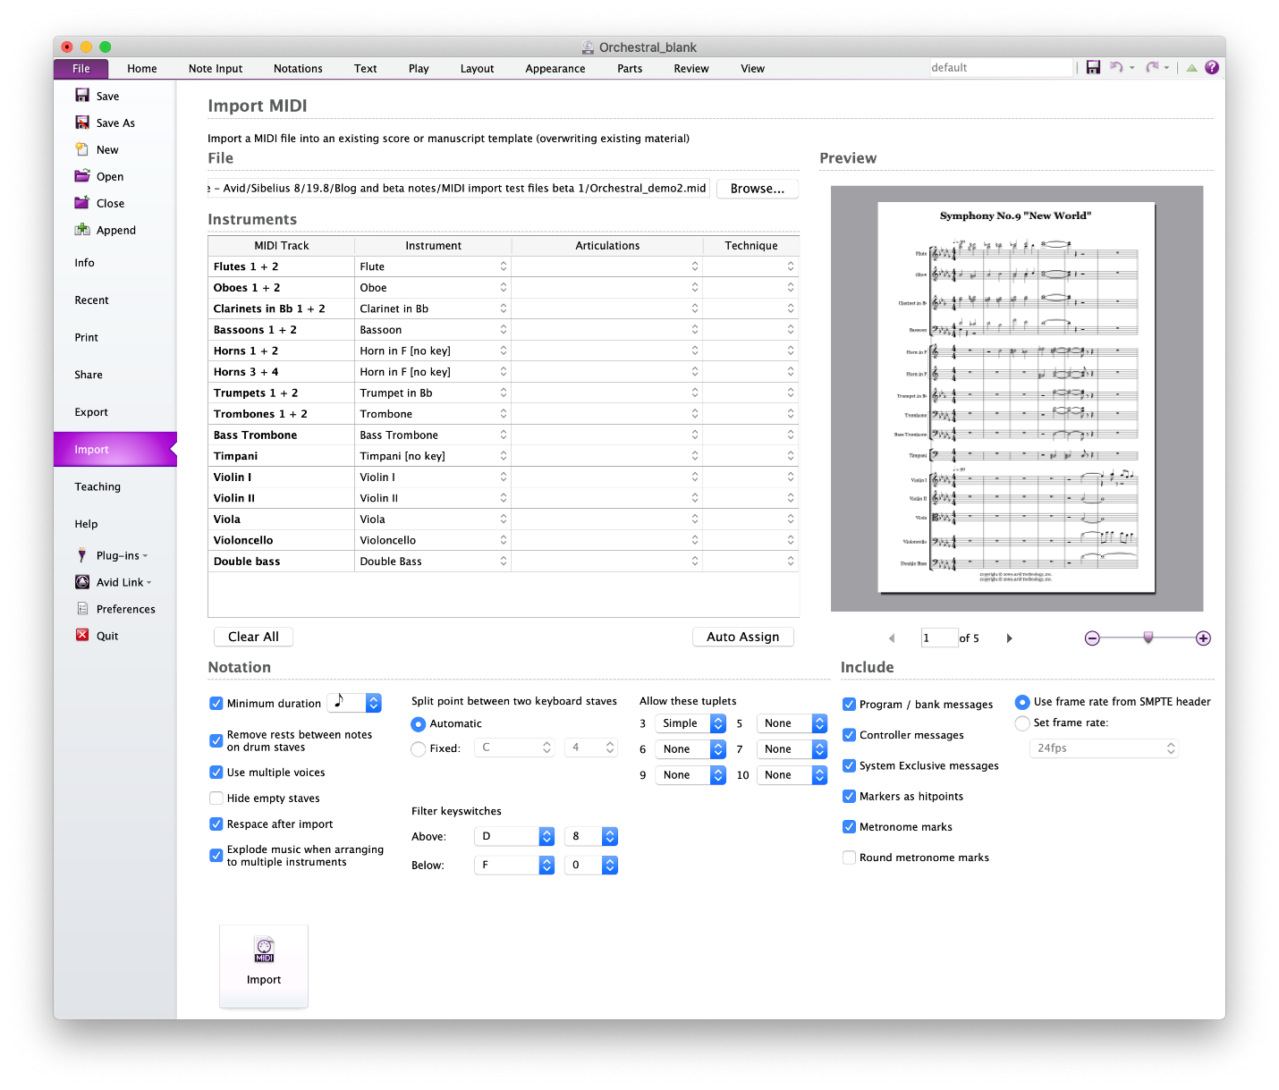This screenshot has height=1090, width=1279.
Task: Click the Auto Assign button
Action: pyautogui.click(x=742, y=636)
